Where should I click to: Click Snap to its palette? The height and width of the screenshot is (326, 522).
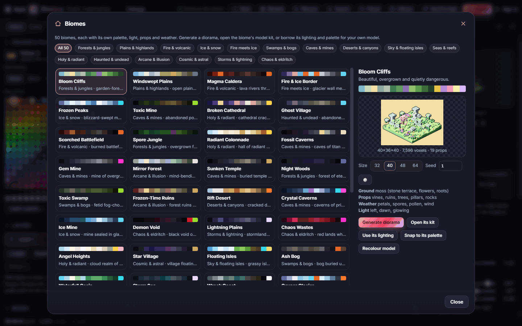(x=423, y=235)
